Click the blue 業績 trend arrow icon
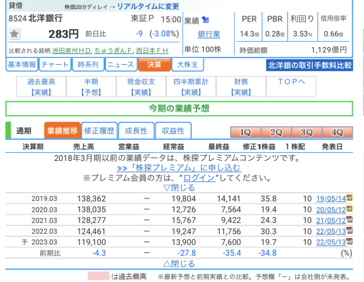The width and height of the screenshot is (364, 282). tap(205, 20)
